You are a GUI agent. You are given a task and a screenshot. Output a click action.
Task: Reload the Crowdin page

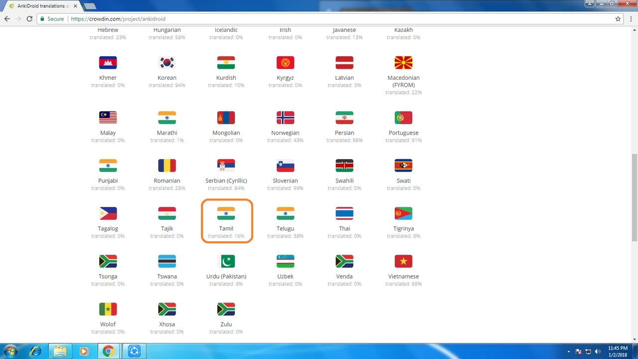point(29,19)
